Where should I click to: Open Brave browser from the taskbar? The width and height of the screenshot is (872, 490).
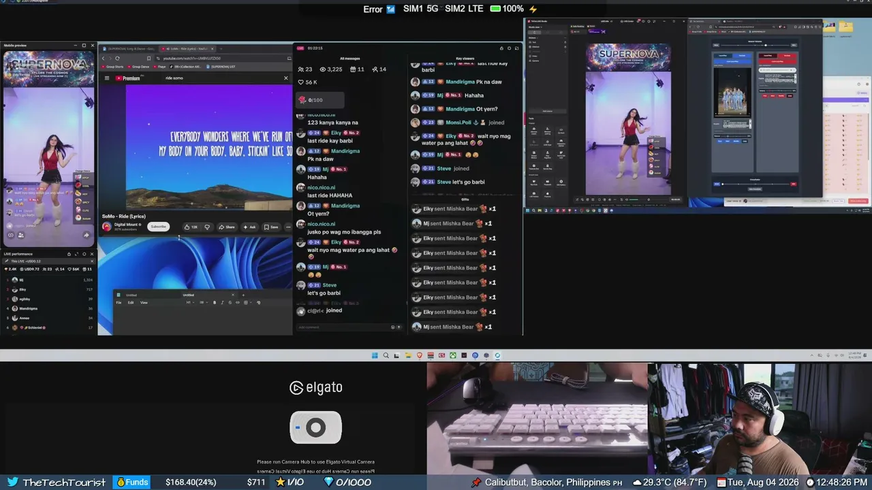pos(419,355)
